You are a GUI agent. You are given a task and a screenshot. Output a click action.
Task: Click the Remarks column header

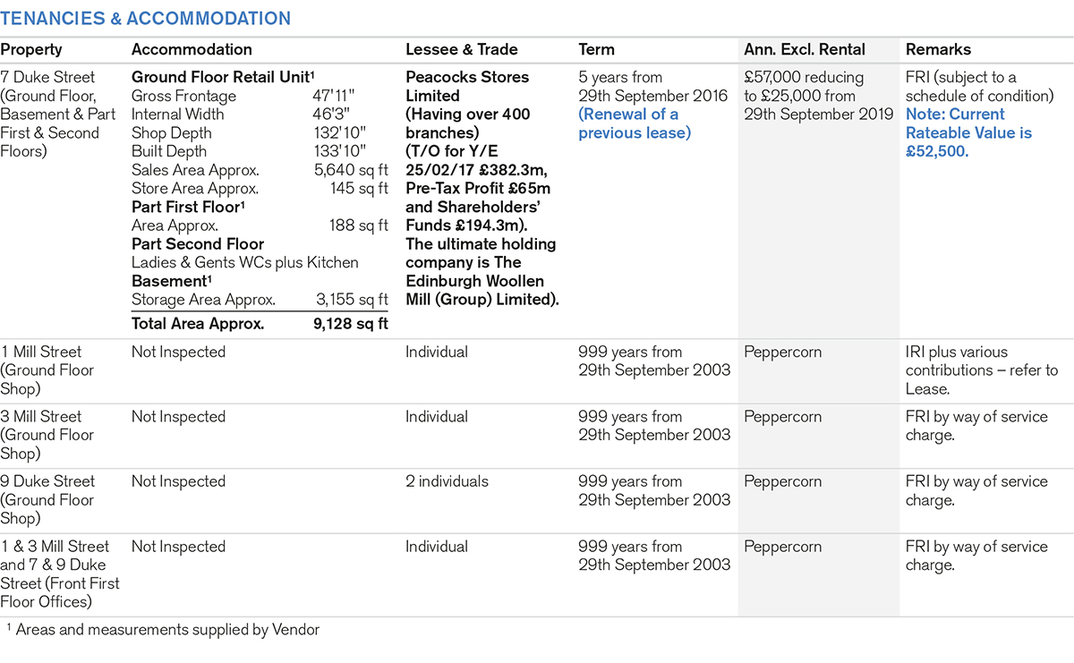pyautogui.click(x=938, y=50)
